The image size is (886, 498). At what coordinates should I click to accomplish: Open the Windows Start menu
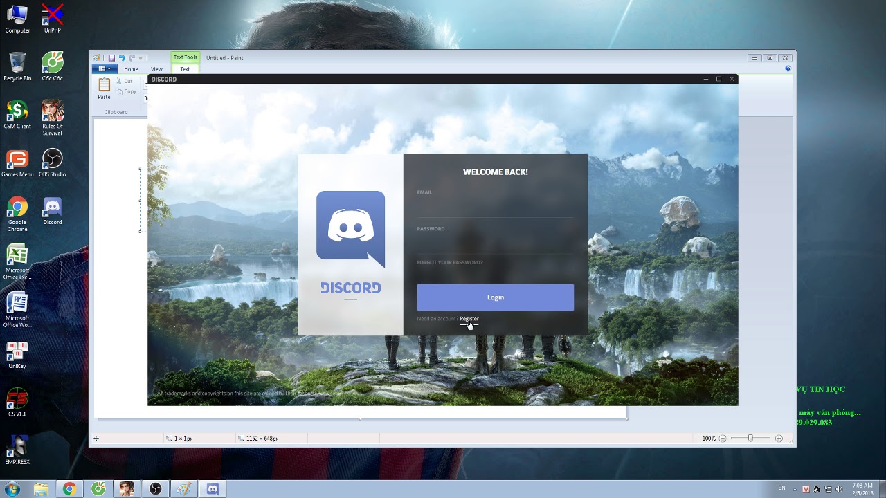[x=12, y=489]
